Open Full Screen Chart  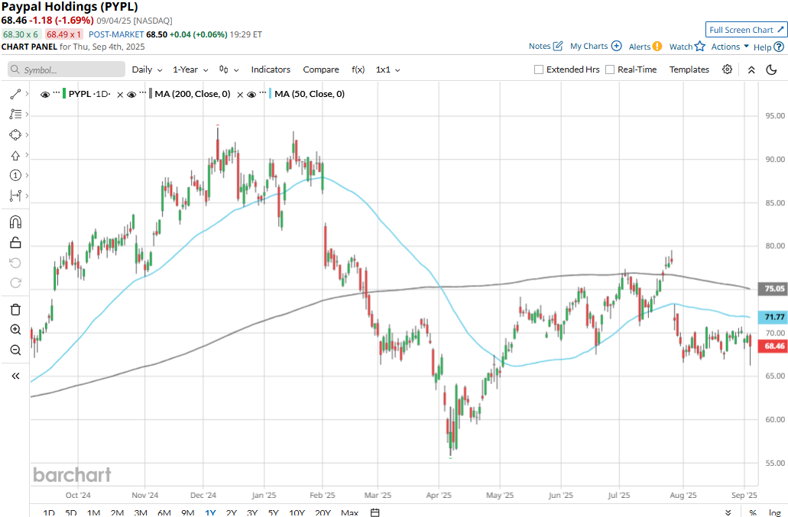746,30
